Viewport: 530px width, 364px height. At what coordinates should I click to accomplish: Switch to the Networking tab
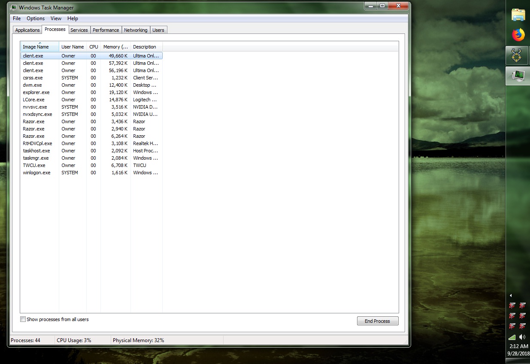pyautogui.click(x=136, y=30)
